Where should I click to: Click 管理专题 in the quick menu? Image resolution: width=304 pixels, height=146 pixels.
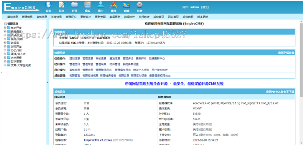88,64
